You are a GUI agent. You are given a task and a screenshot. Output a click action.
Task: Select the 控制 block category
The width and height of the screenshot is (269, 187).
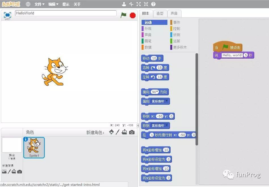(175, 29)
